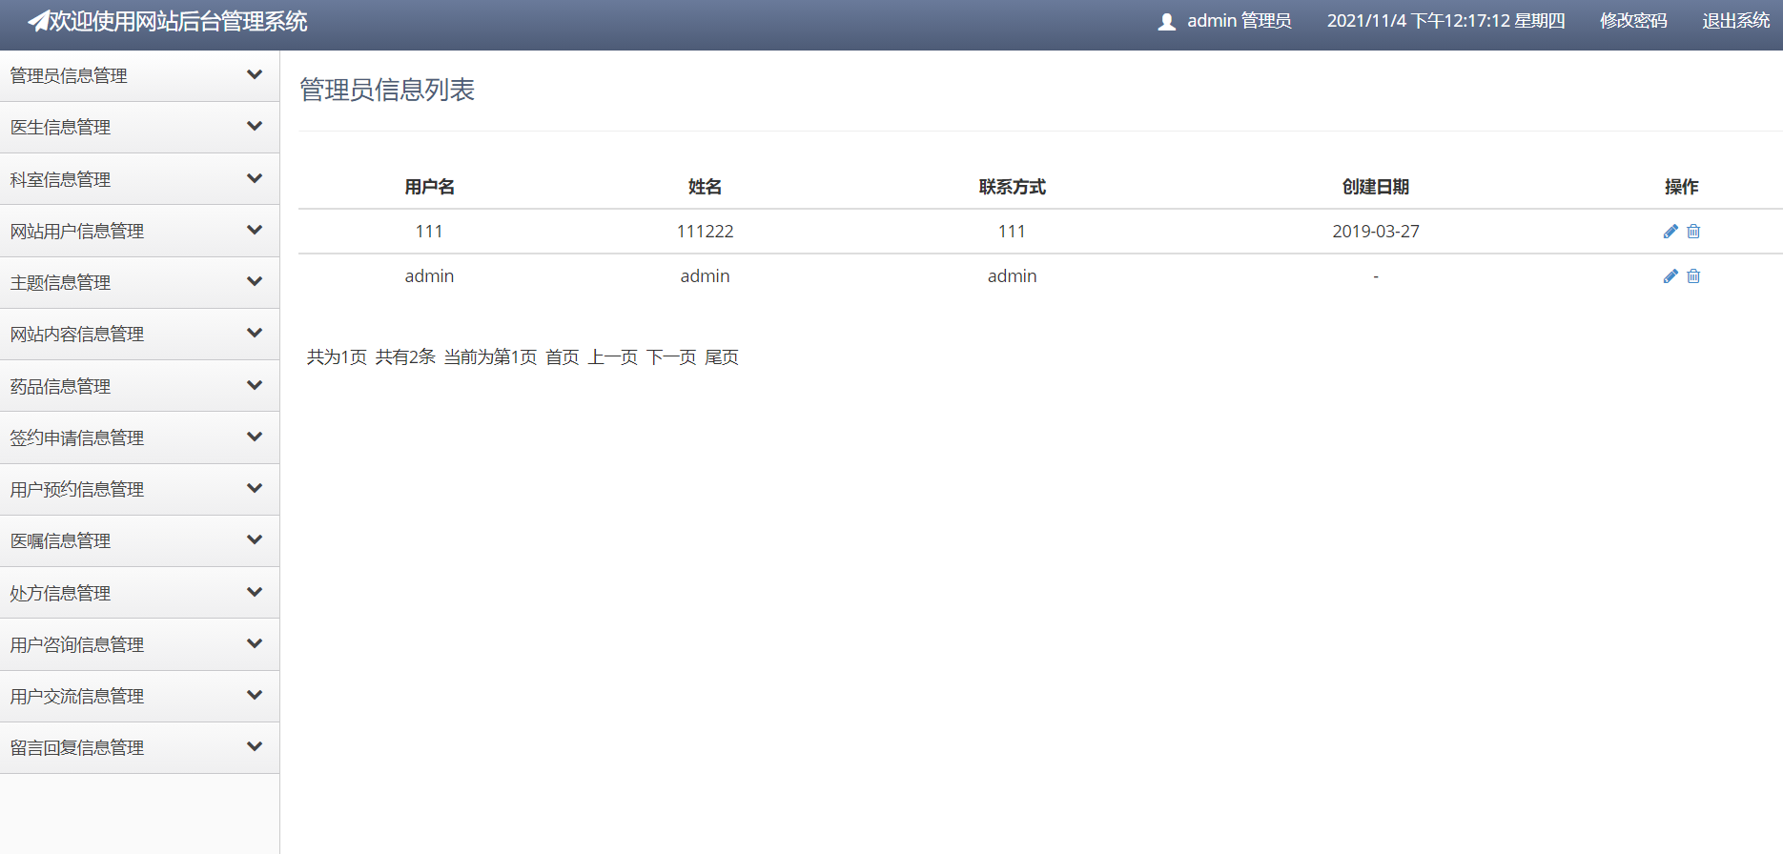The height and width of the screenshot is (854, 1783).
Task: Click 退出系统 to log out
Action: click(x=1735, y=21)
